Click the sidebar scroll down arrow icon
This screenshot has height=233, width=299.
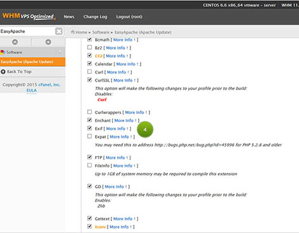(48, 42)
